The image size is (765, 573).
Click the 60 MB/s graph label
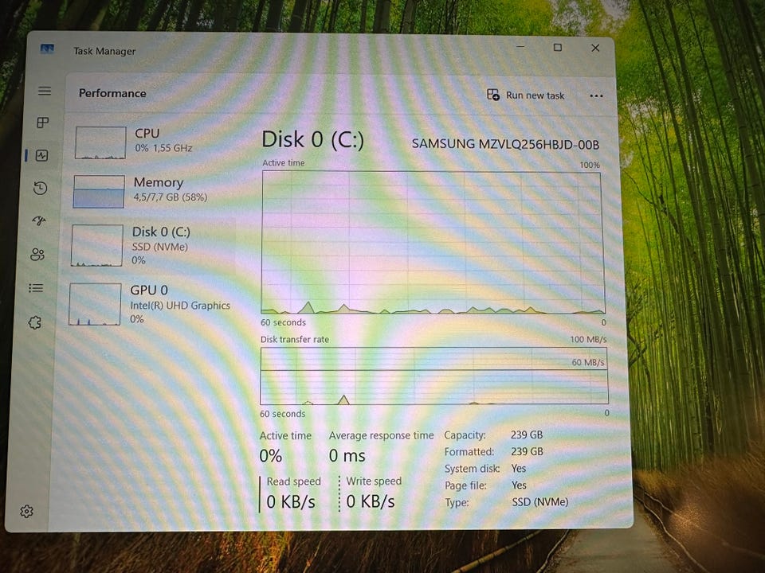point(588,363)
